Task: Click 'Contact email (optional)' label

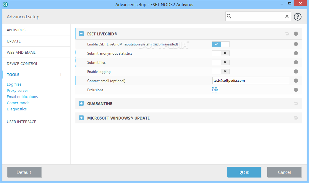Action: click(x=106, y=81)
